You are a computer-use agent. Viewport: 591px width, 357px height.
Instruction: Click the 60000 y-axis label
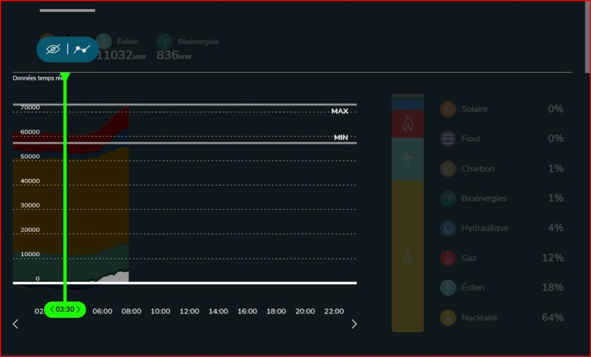tap(30, 132)
